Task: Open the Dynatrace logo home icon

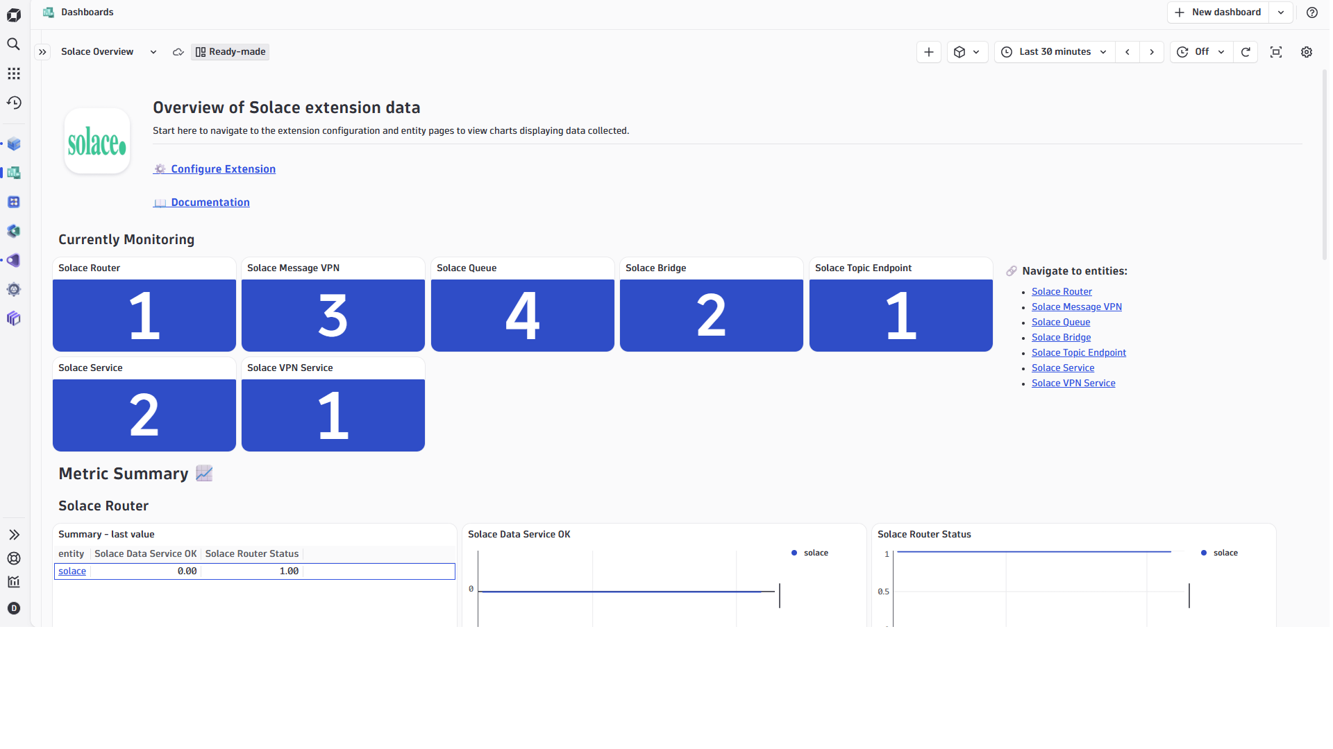Action: (14, 15)
